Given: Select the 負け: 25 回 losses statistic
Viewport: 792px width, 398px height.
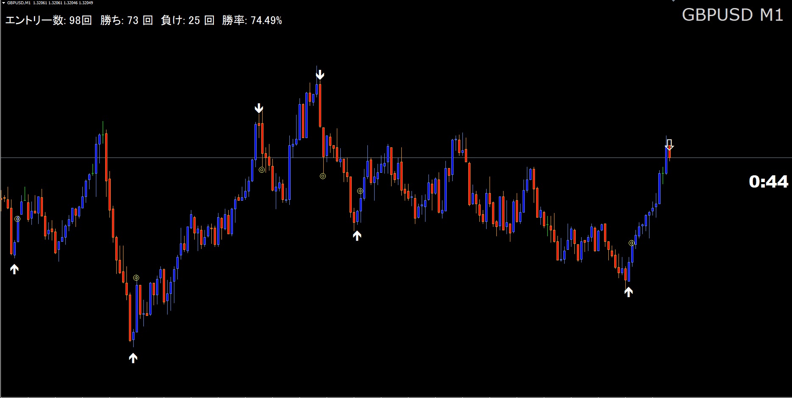Looking at the screenshot, I should click(188, 20).
